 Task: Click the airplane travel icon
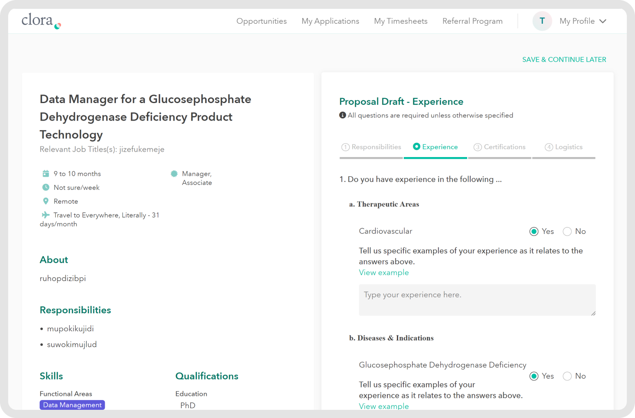tap(45, 215)
